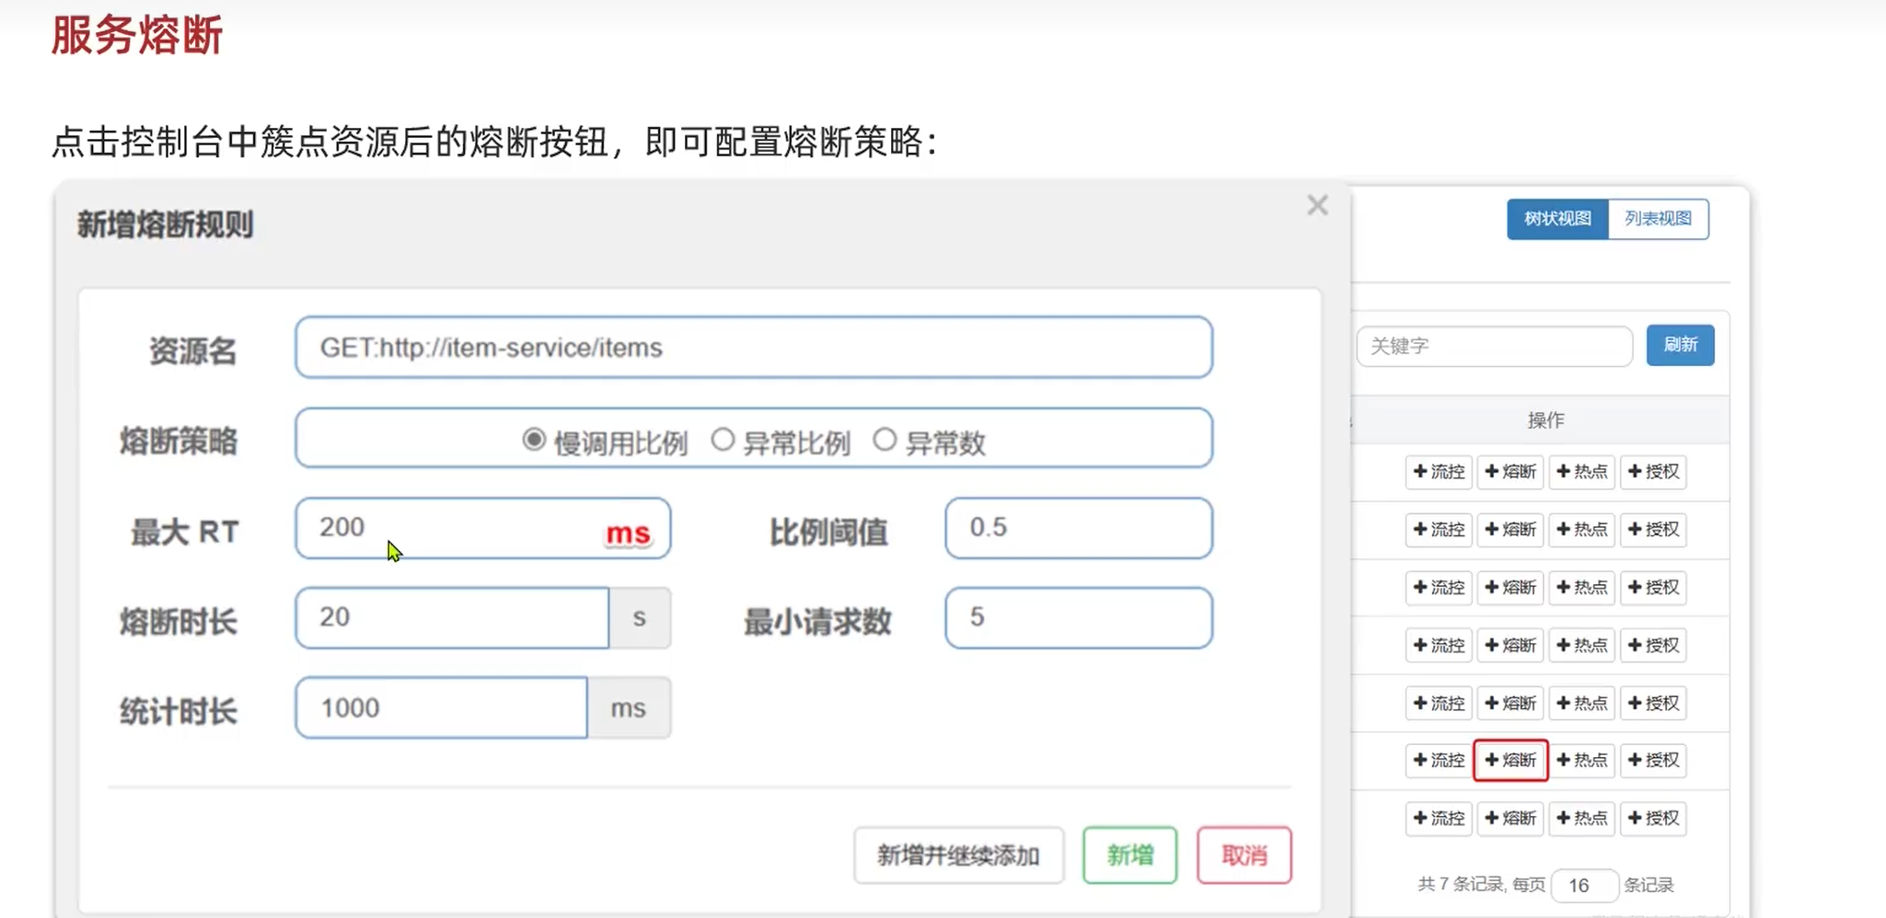Click the 最大 RT input field
1886x918 pixels.
451,528
